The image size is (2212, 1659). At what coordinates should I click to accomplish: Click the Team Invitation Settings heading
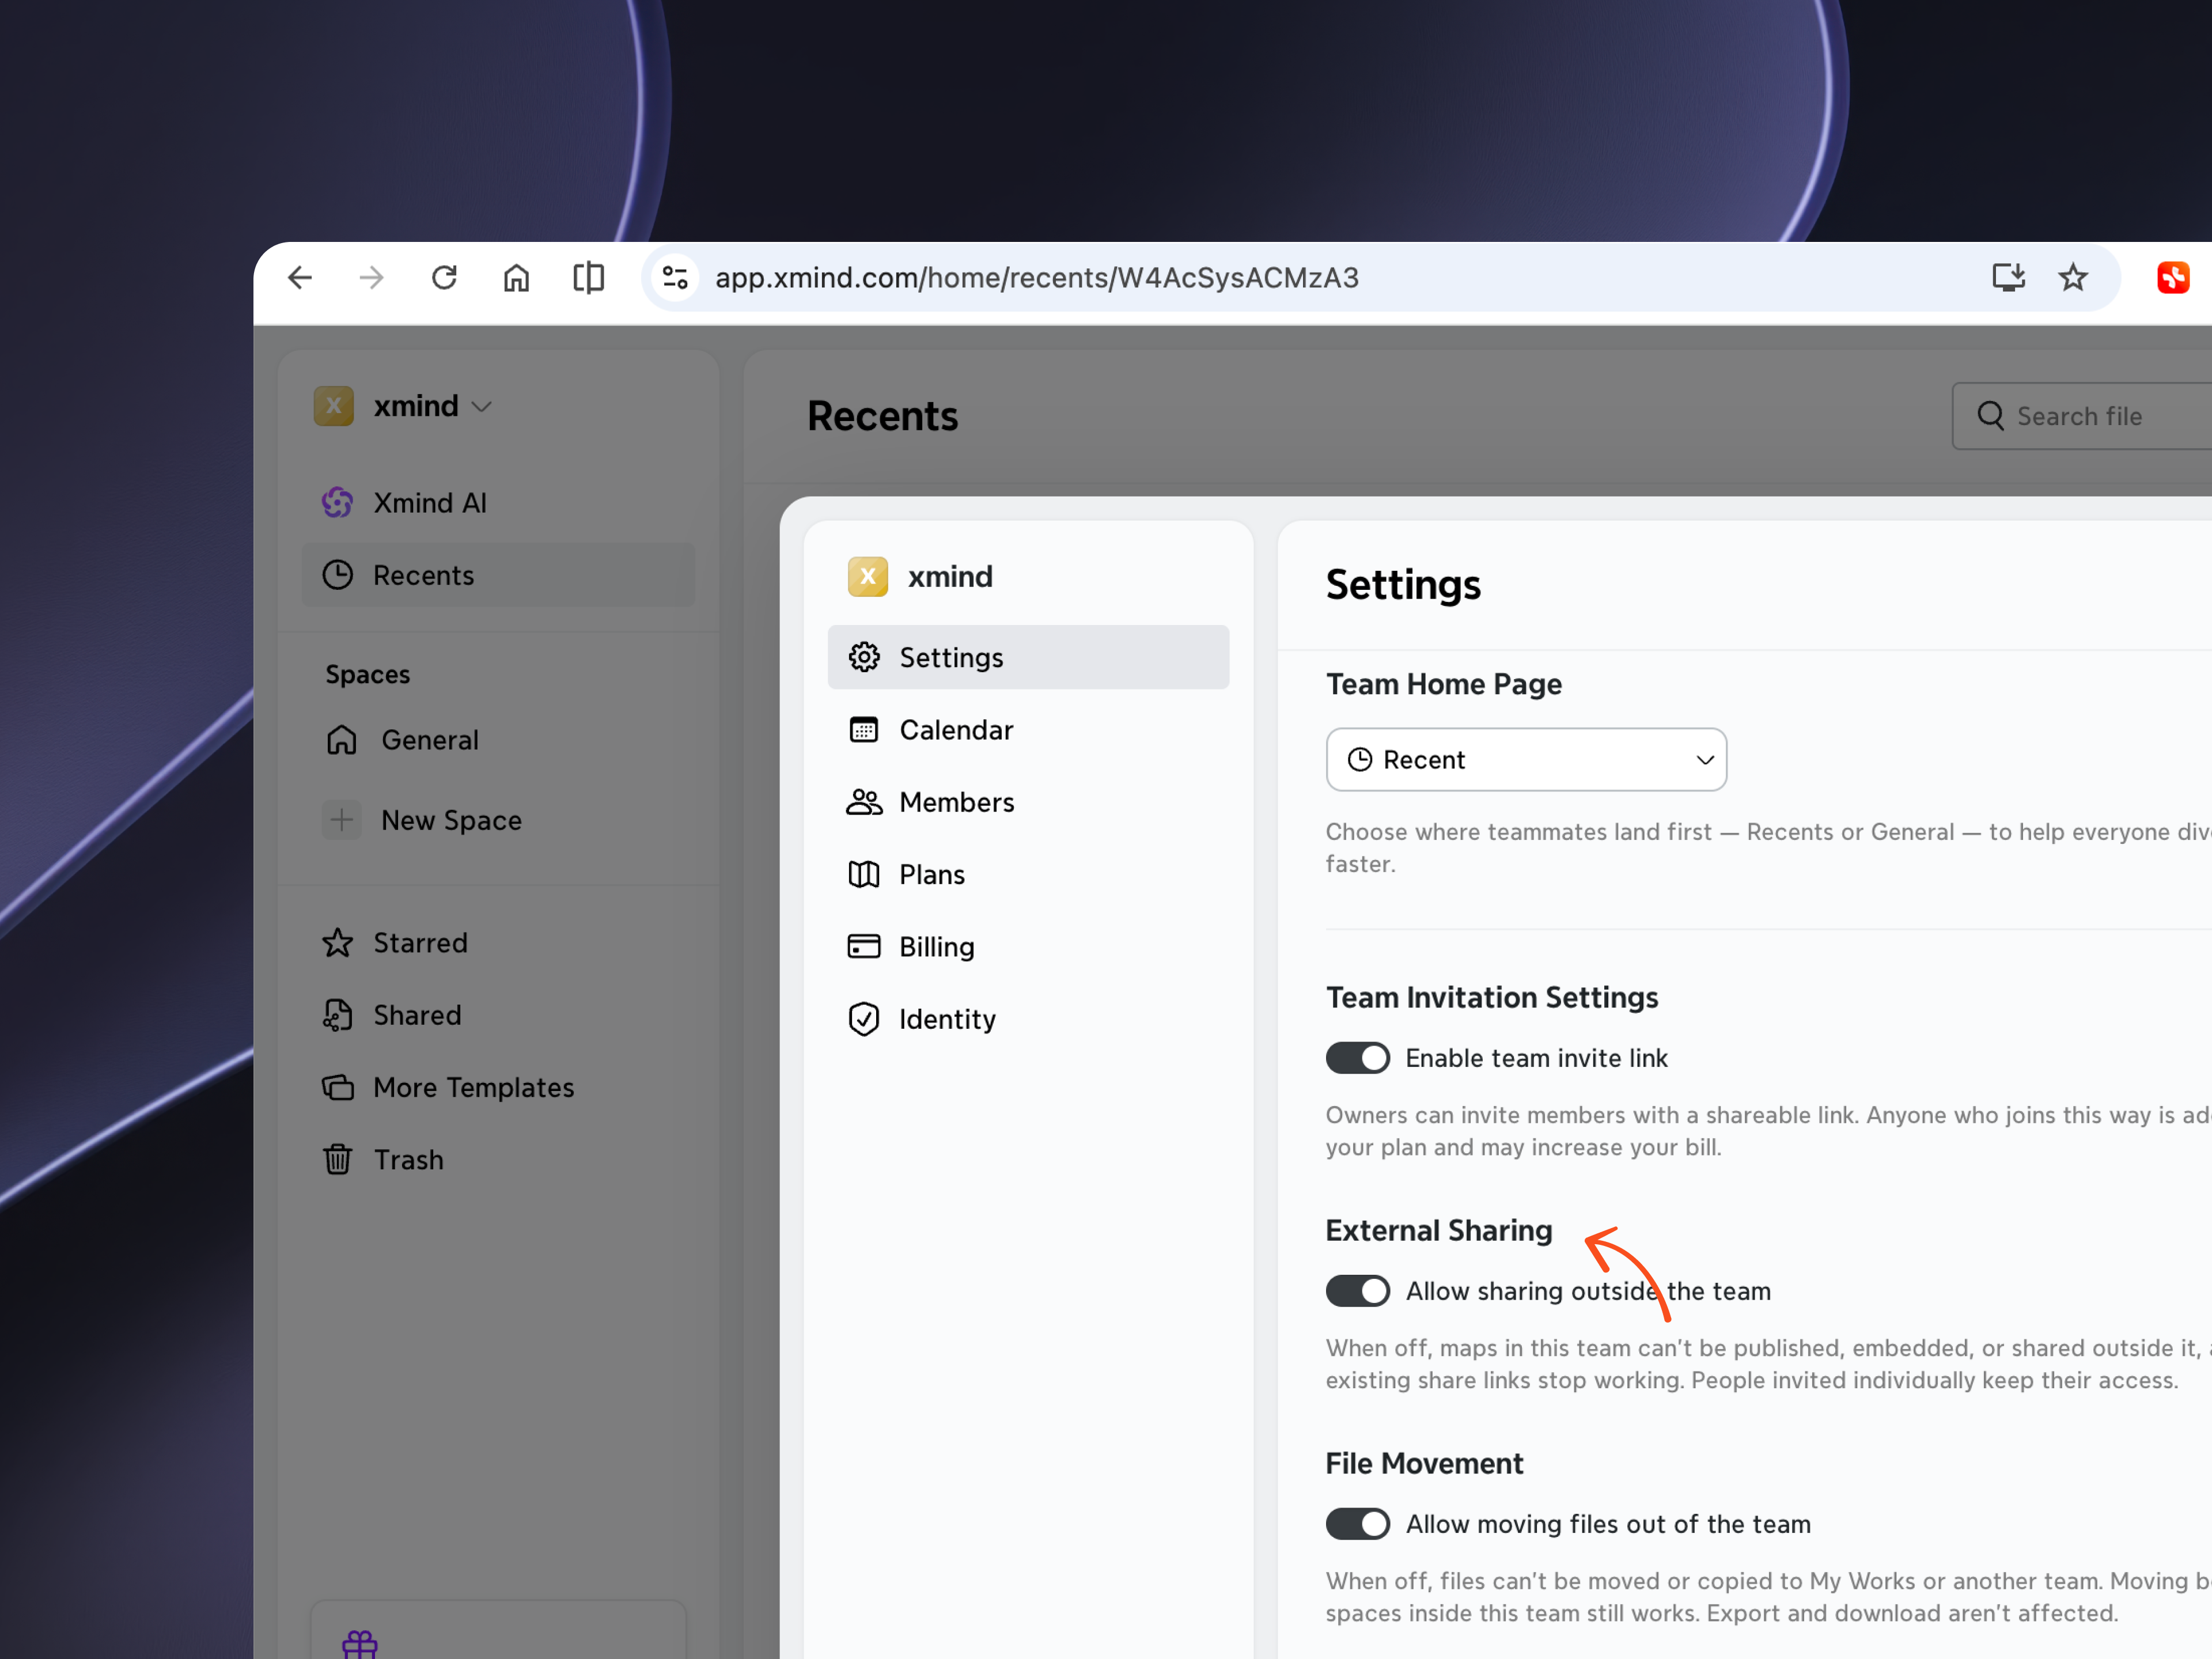pyautogui.click(x=1492, y=997)
